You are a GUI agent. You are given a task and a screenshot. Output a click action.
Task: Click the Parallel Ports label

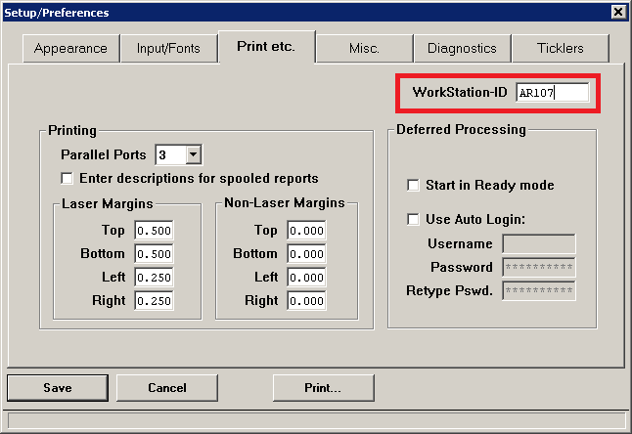point(104,154)
